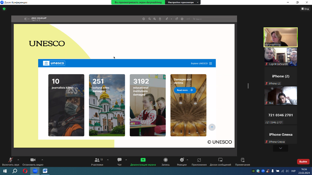
Task: Click the PDF rotate icon
Action: [176, 19]
